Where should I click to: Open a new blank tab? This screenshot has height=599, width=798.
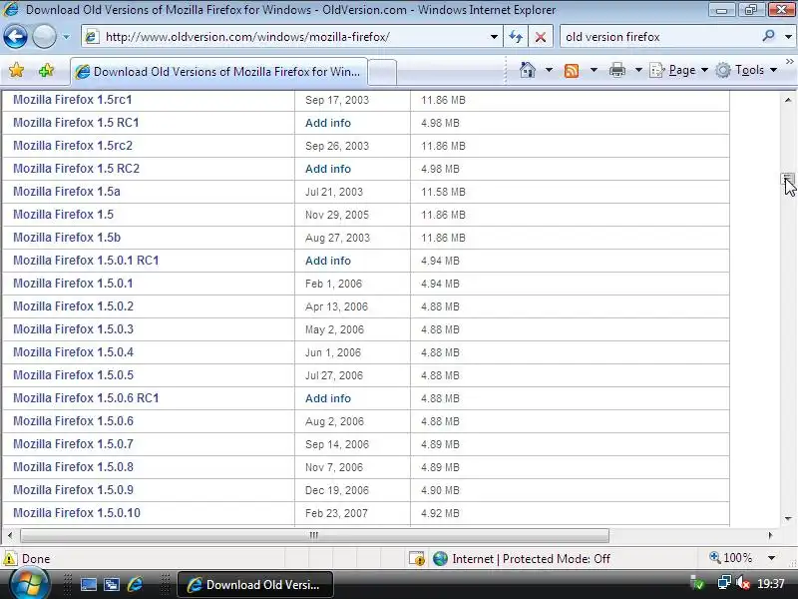(x=382, y=72)
